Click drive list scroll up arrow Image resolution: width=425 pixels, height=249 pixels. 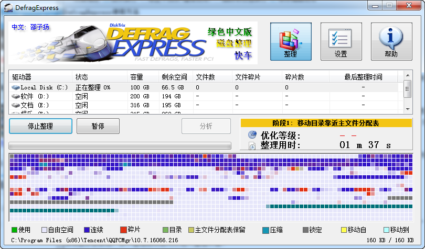408,75
